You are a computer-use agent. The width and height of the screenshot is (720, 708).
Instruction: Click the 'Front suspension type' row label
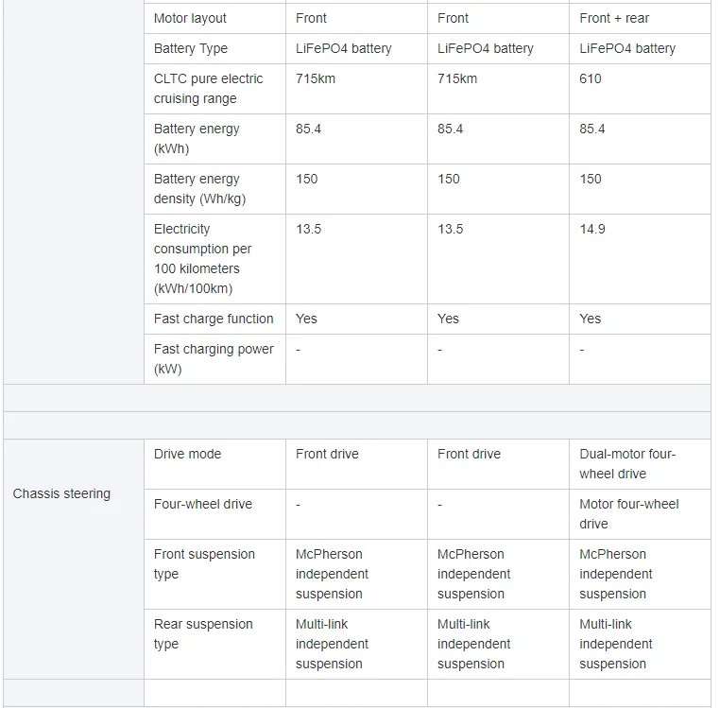click(204, 563)
